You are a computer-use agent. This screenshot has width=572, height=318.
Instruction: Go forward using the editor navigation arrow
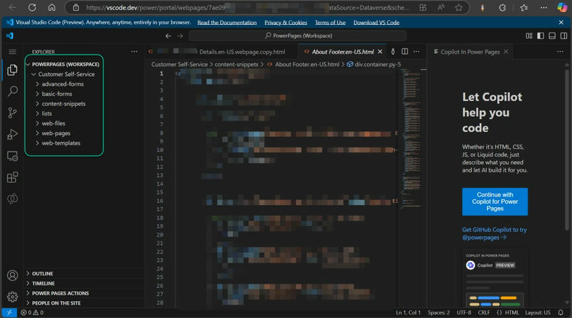(180, 36)
